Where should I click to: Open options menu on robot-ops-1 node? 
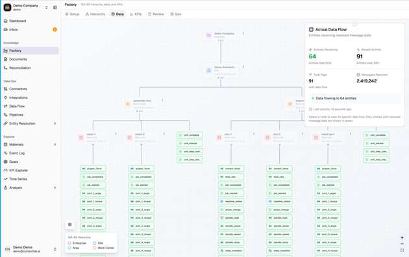(351, 134)
